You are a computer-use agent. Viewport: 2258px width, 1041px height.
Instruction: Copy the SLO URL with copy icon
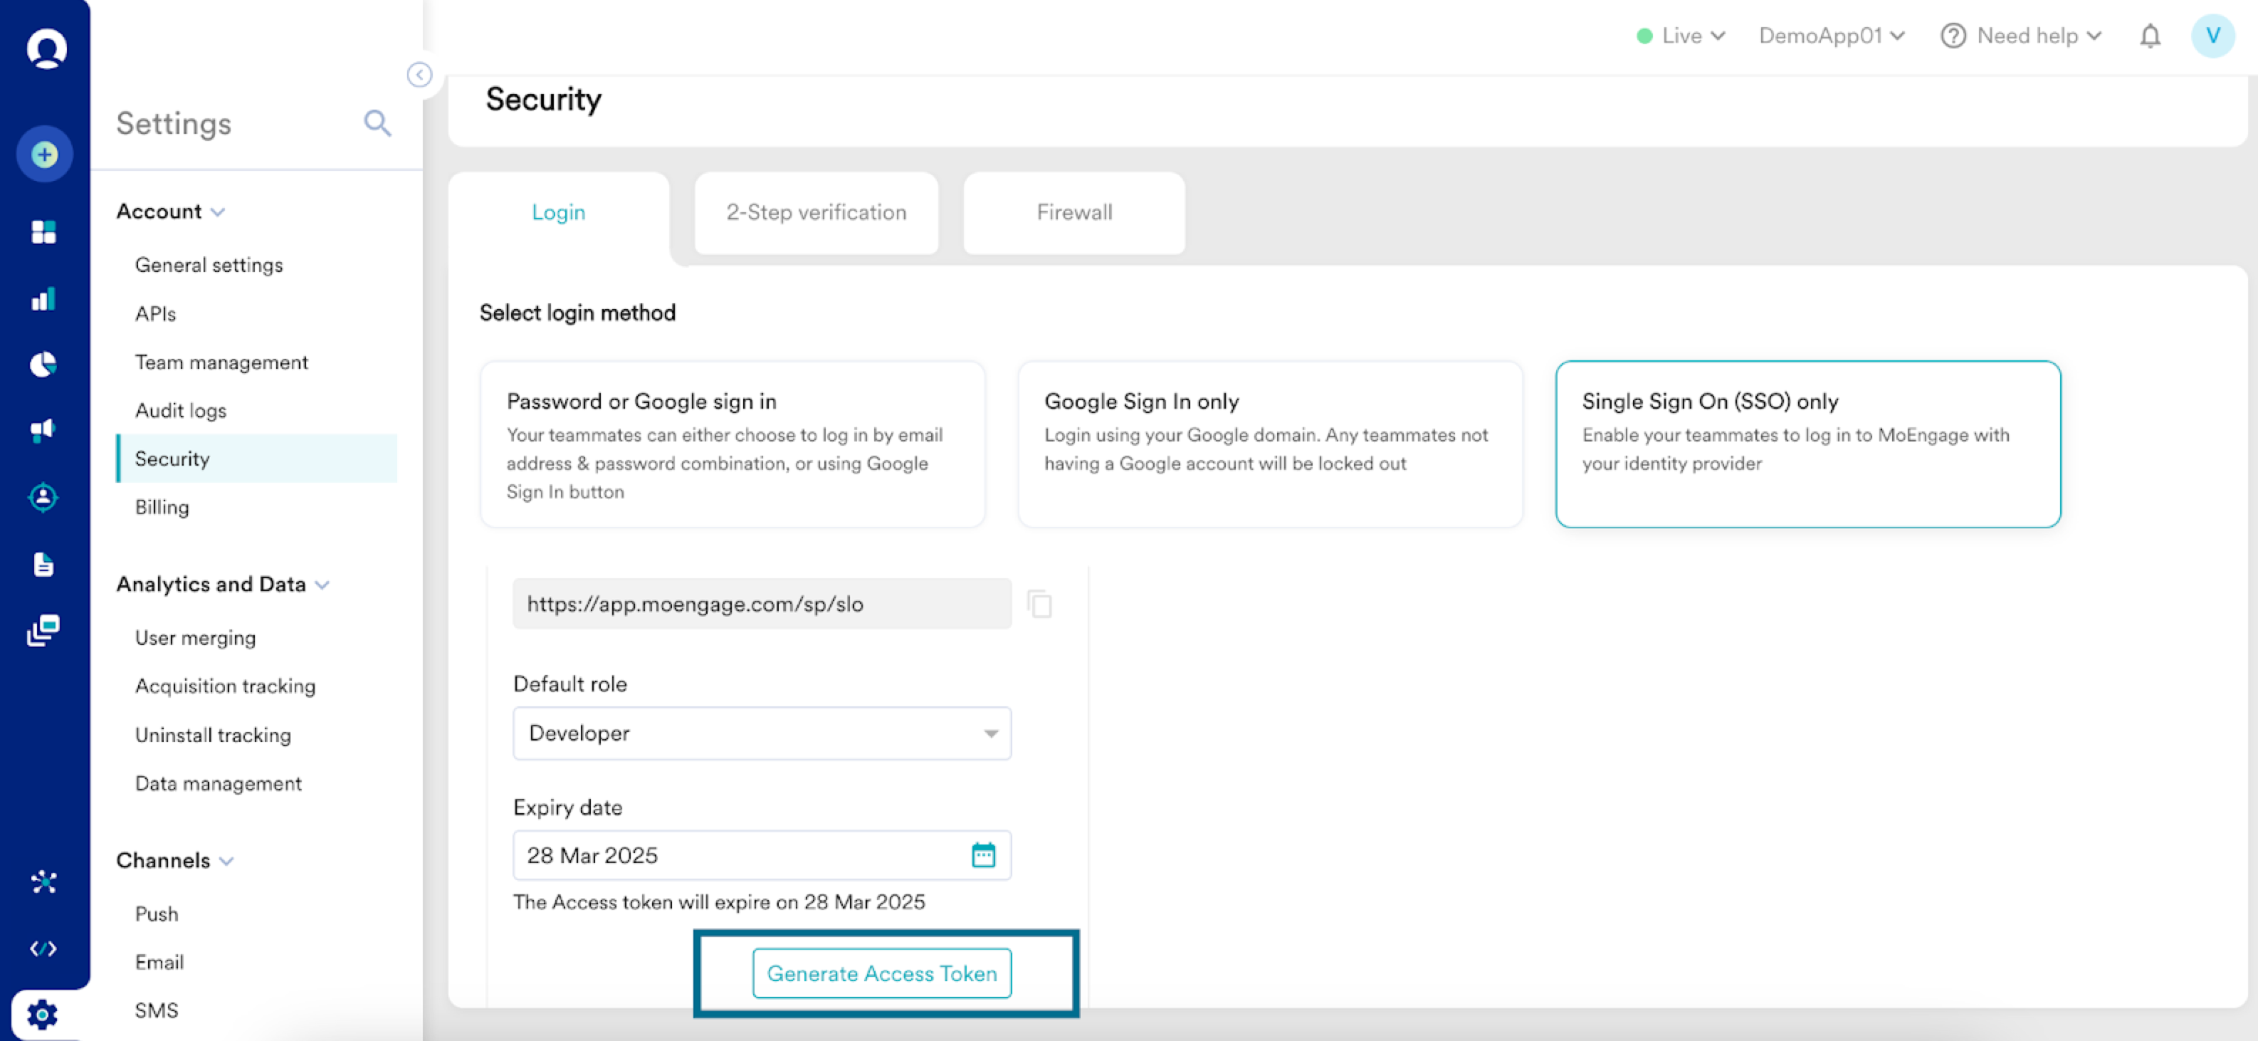[x=1039, y=605]
